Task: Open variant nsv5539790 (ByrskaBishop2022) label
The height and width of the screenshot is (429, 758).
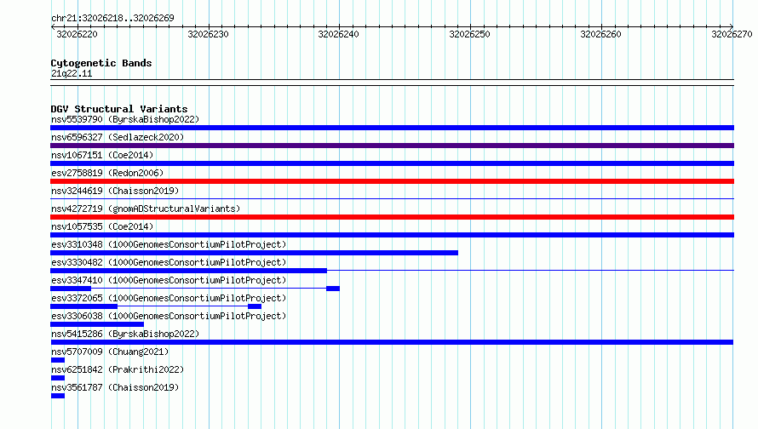Action: (125, 119)
